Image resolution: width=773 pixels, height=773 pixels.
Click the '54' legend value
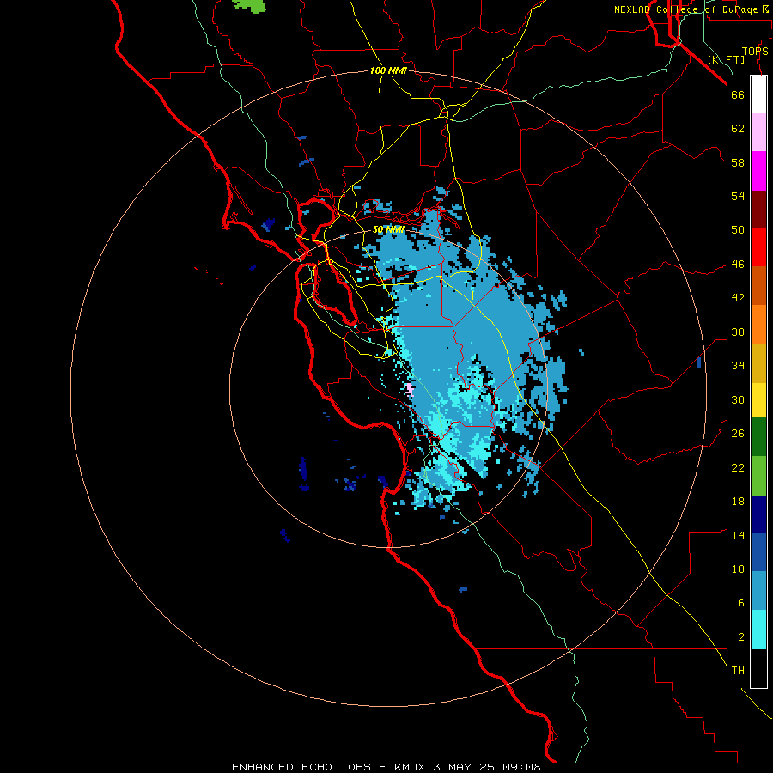[738, 196]
